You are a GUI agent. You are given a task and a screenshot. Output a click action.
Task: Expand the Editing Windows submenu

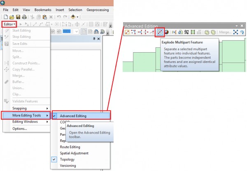(26, 122)
